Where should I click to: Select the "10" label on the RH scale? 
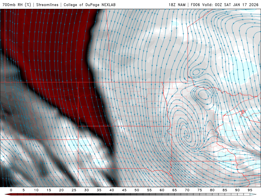pos(36,190)
